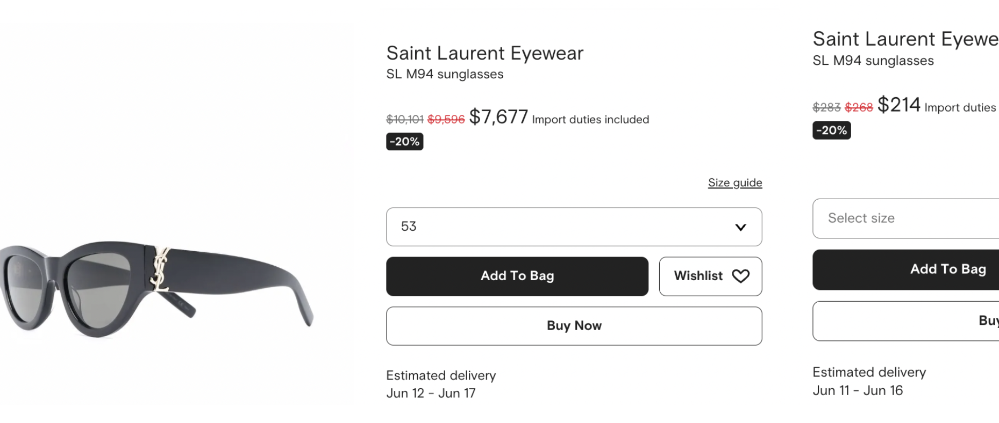999x423 pixels.
Task: Click the $7,677 sale price
Action: pyautogui.click(x=498, y=116)
